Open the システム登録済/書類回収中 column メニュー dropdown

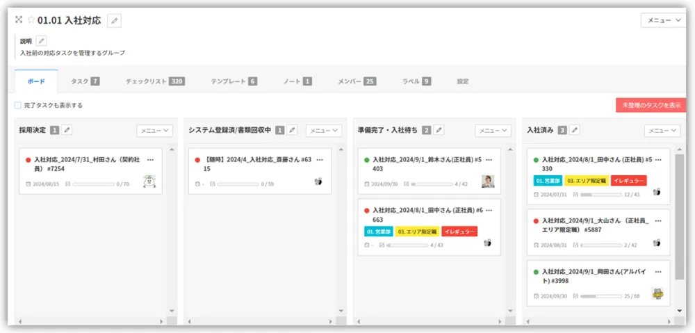[x=324, y=131]
